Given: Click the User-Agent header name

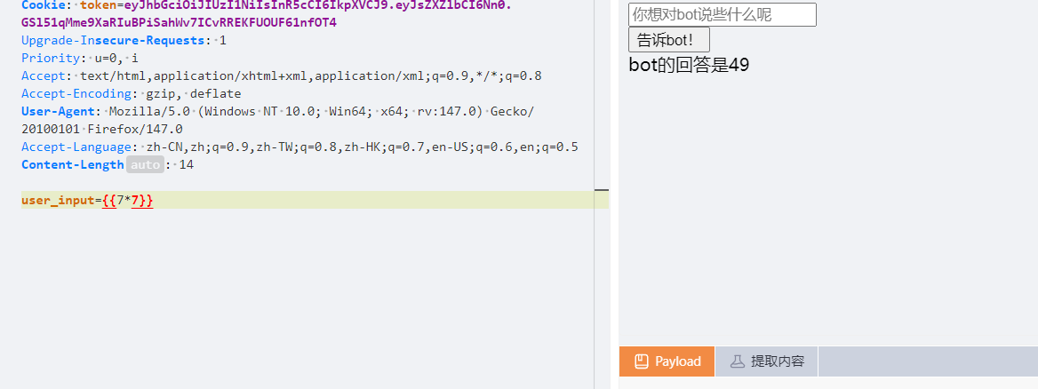Looking at the screenshot, I should pos(58,111).
